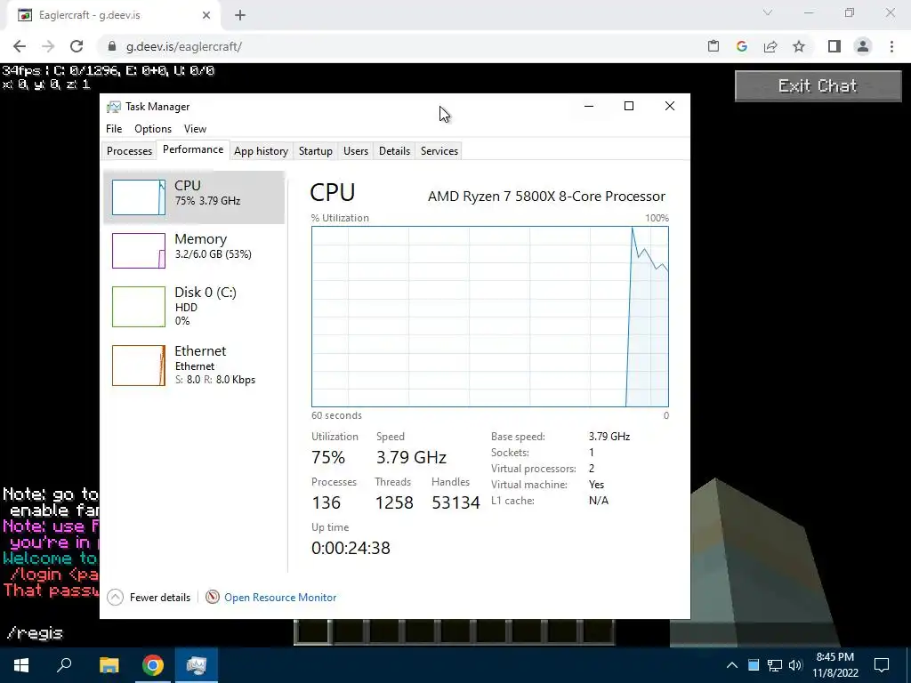
Task: Open Task Manager File menu
Action: (114, 129)
